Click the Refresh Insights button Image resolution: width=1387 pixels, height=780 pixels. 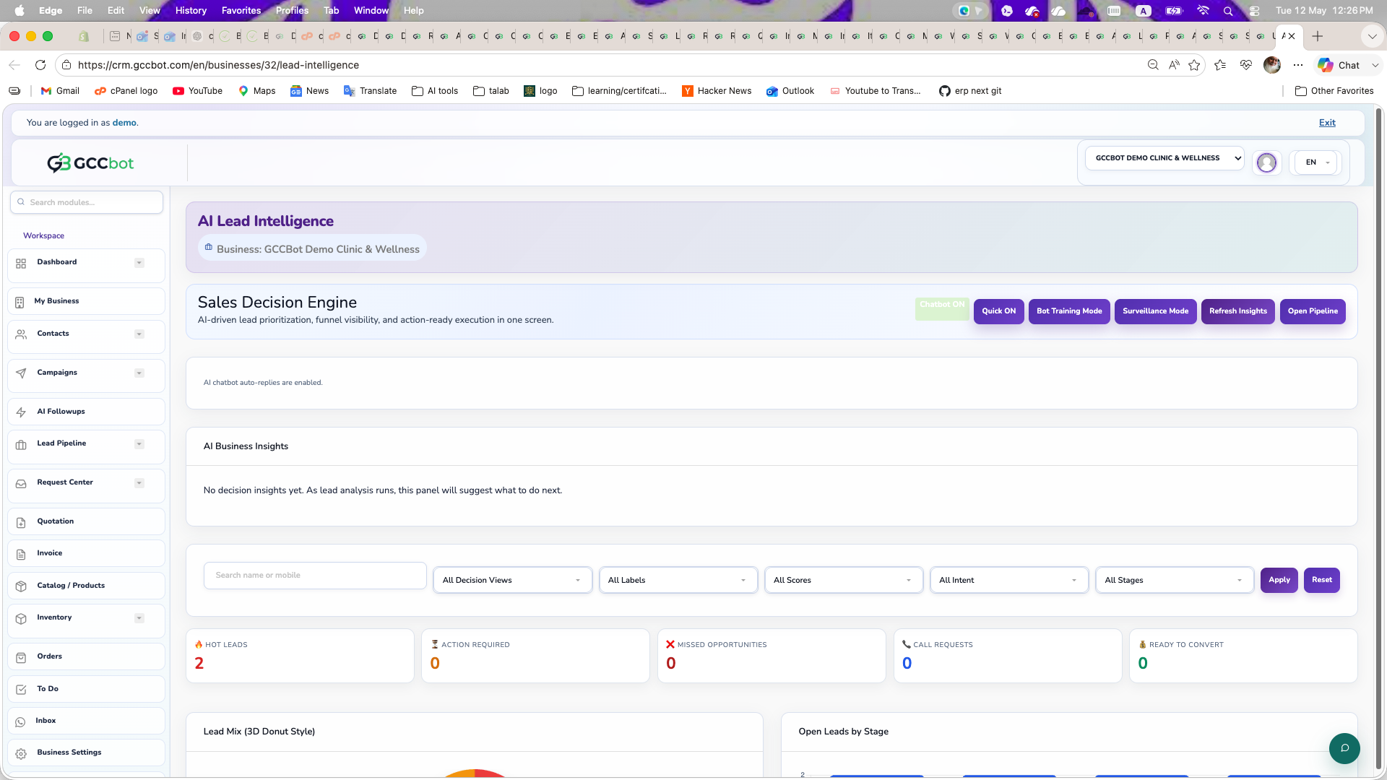pos(1238,311)
